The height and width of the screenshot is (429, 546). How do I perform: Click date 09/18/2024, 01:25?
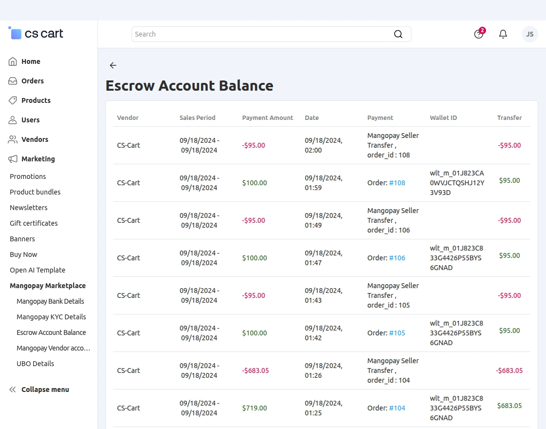coord(324,409)
